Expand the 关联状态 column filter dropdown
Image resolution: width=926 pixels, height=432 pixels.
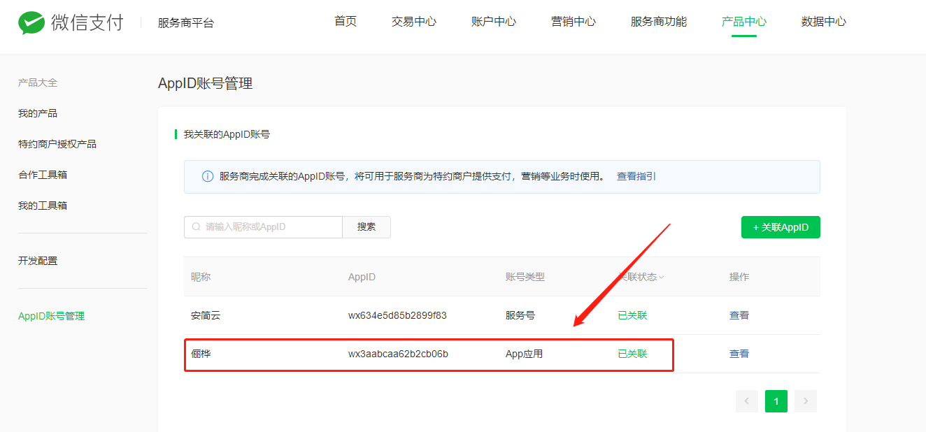tap(661, 278)
